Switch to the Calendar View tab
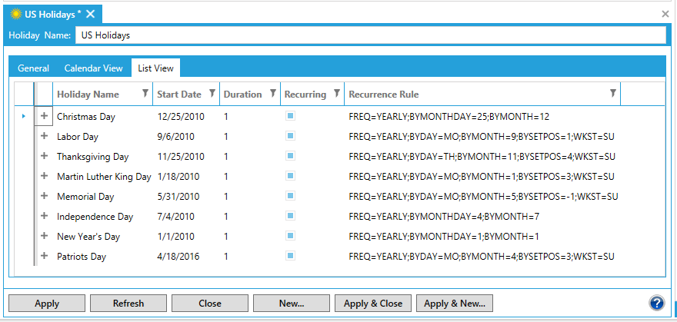 (93, 68)
